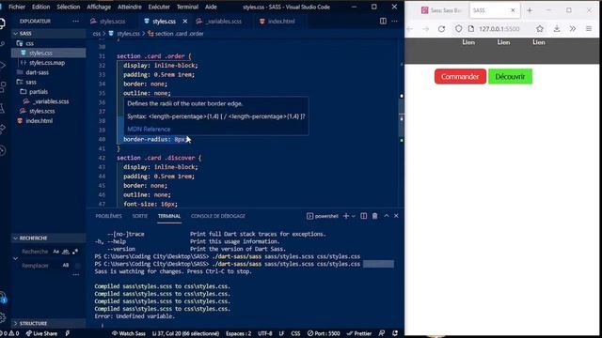Open Explorer panel more actions
The width and height of the screenshot is (602, 338).
75,21
